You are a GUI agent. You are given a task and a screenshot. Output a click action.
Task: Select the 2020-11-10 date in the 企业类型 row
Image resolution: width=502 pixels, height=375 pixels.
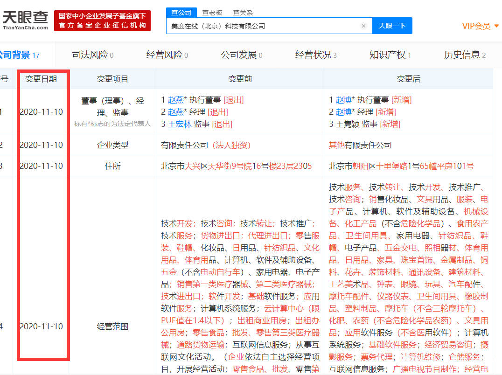42,145
